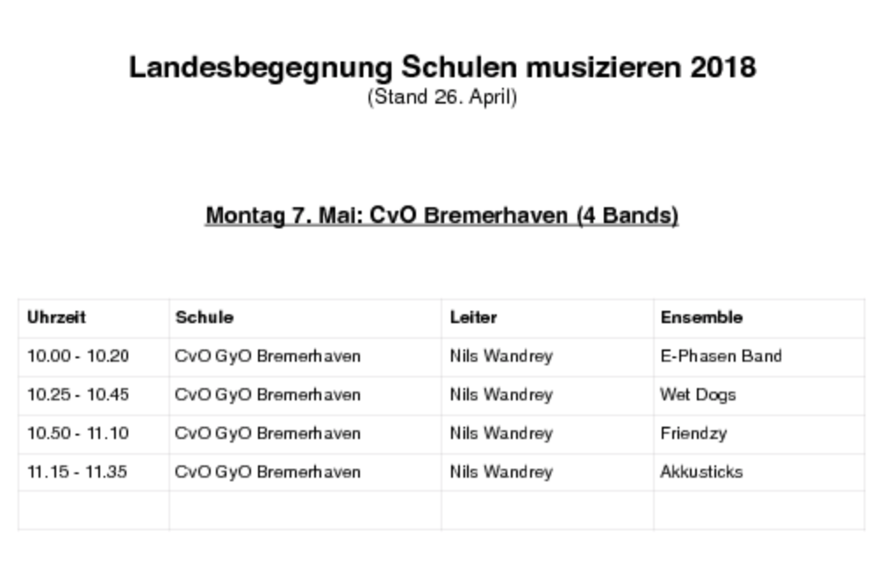Click the empty cell below the last time slot
This screenshot has height=576, width=890.
pyautogui.click(x=94, y=511)
